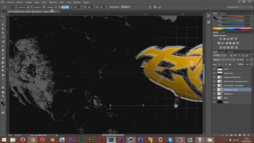Toggle the layer filter switch
Image resolution: width=254 pixels, height=143 pixels.
252,56
